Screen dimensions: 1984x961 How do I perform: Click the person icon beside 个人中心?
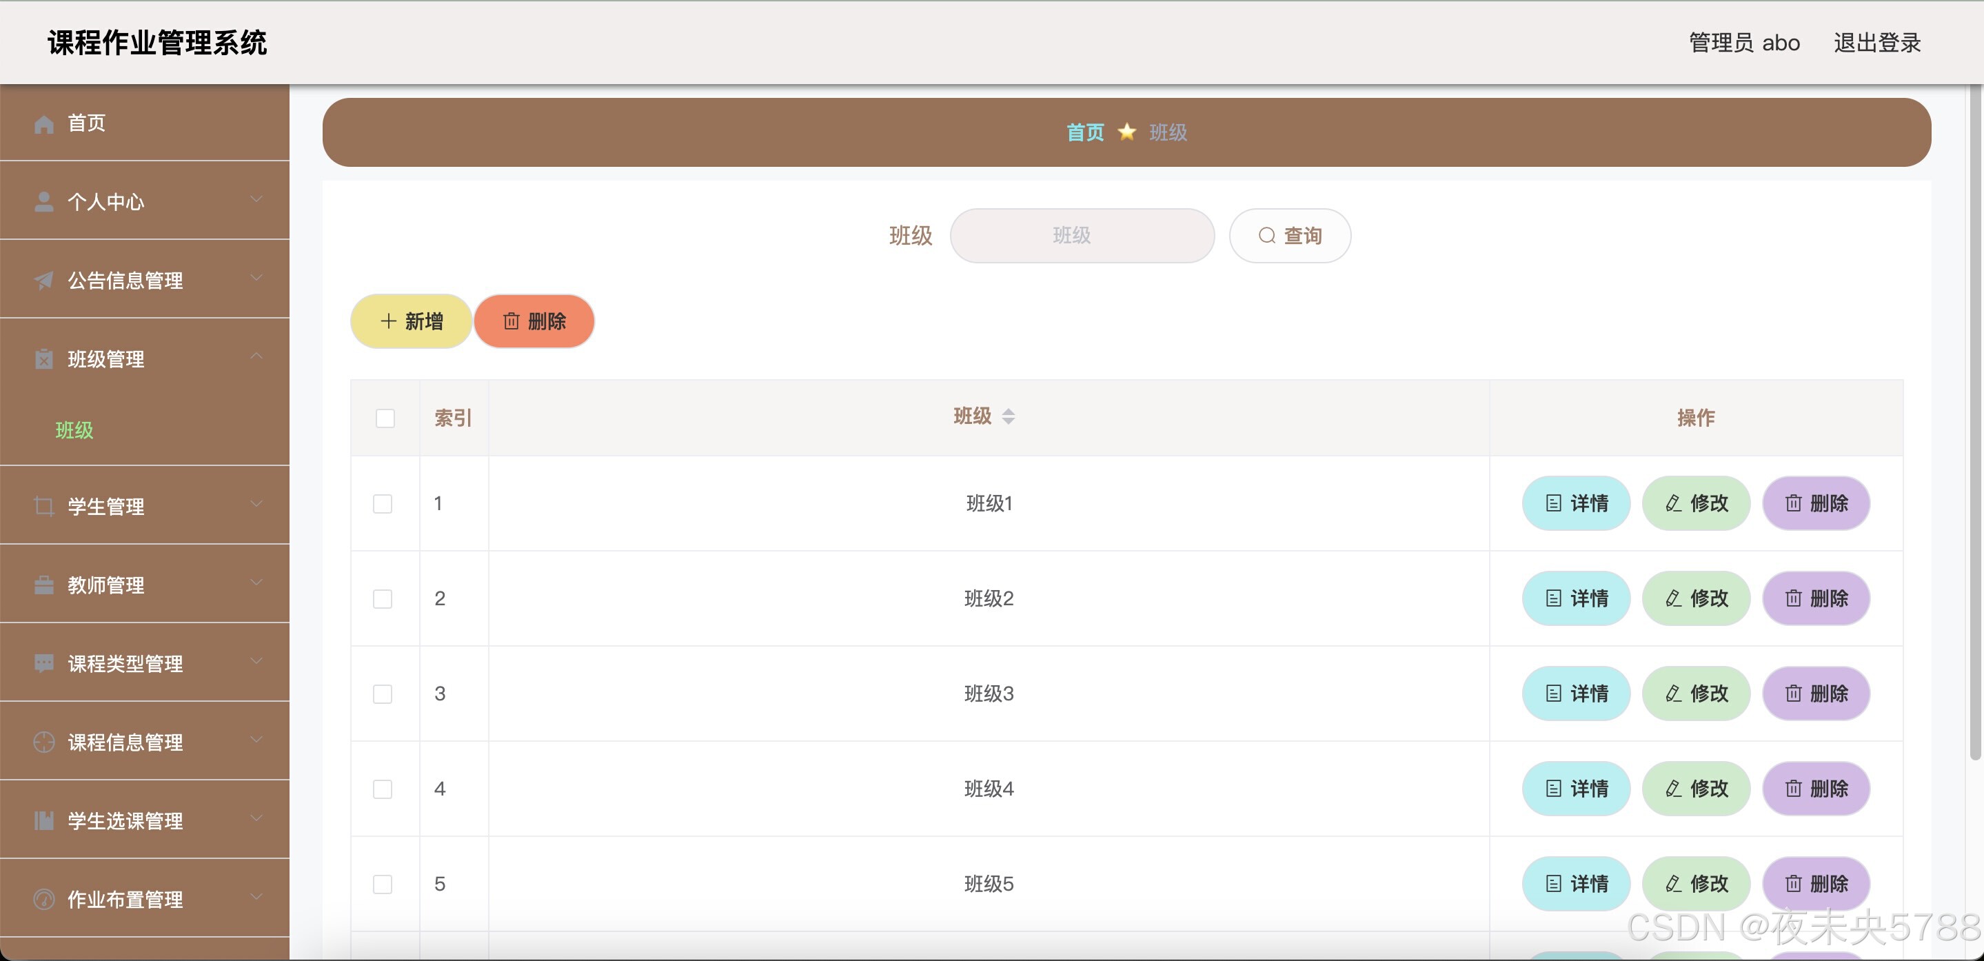44,202
